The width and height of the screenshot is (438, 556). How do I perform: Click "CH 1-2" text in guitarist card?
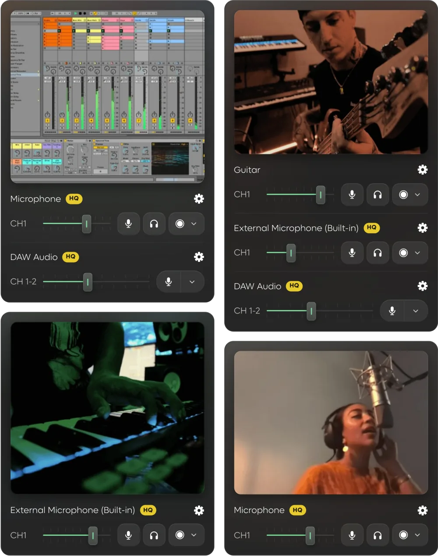(x=247, y=311)
